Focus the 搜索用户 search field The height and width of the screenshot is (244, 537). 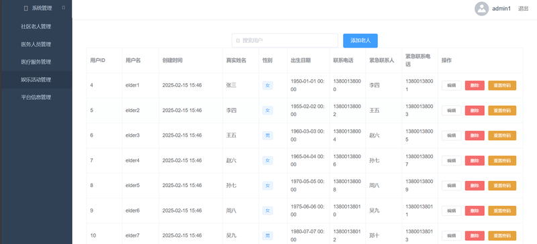click(285, 40)
